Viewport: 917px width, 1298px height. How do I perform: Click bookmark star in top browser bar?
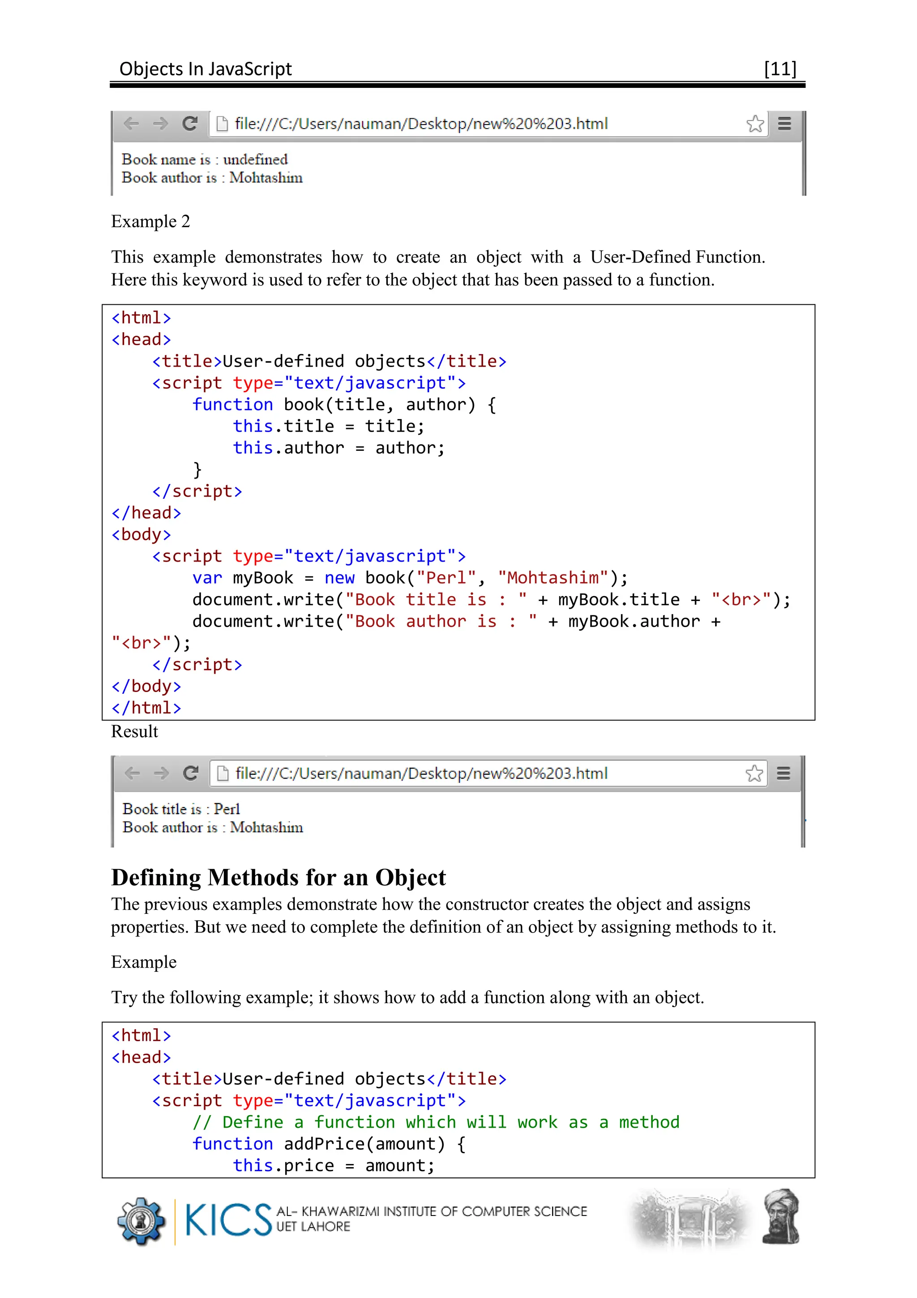click(x=754, y=124)
